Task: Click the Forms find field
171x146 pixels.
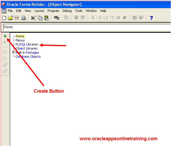Action: point(87,27)
